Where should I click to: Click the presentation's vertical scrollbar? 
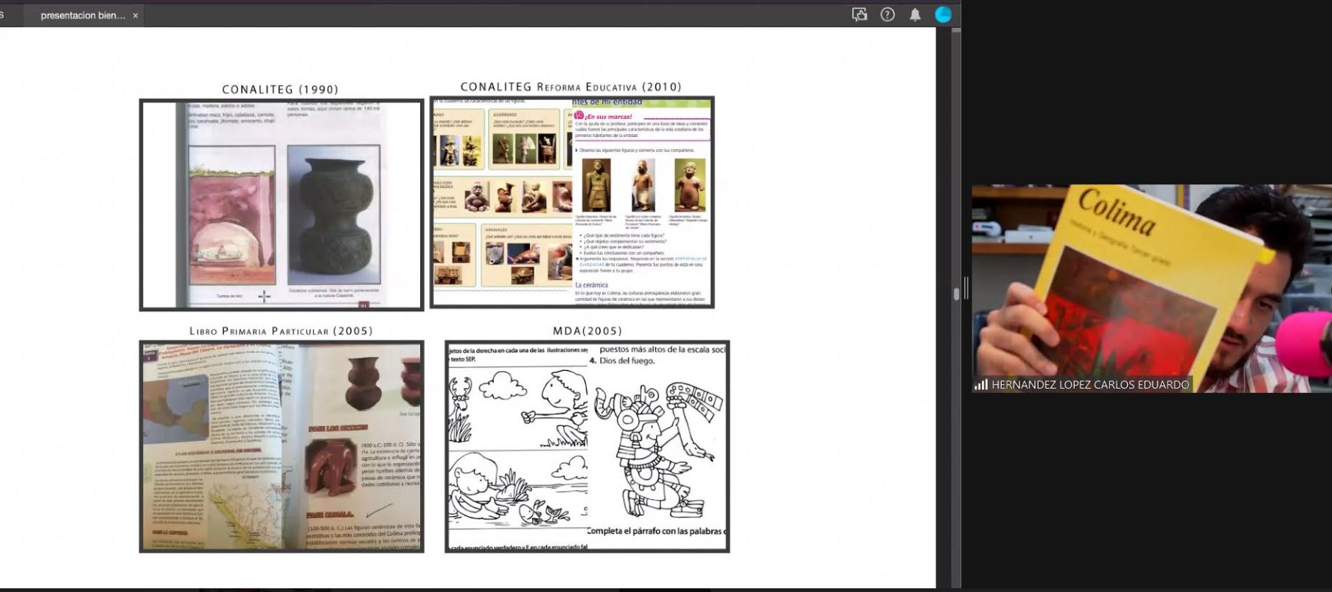click(x=956, y=293)
